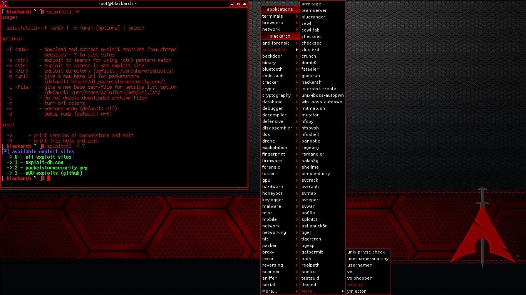526x295 pixels.
Task: Open voiphopper tool
Action: [359, 278]
